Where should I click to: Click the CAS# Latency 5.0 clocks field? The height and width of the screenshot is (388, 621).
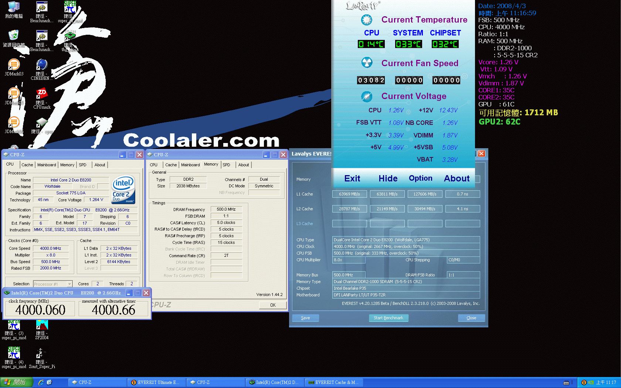226,222
